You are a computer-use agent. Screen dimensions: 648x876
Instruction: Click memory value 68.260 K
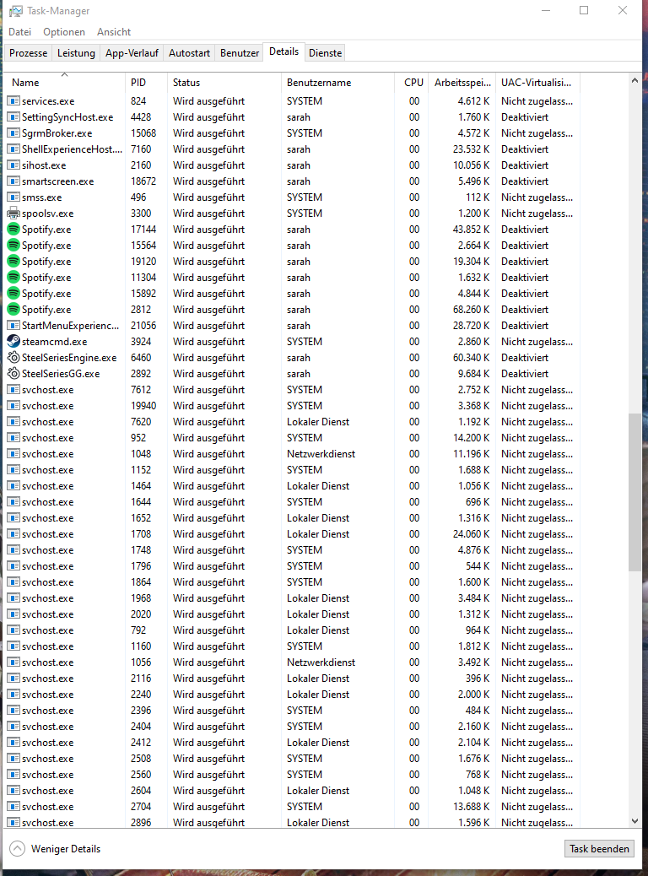tap(471, 310)
